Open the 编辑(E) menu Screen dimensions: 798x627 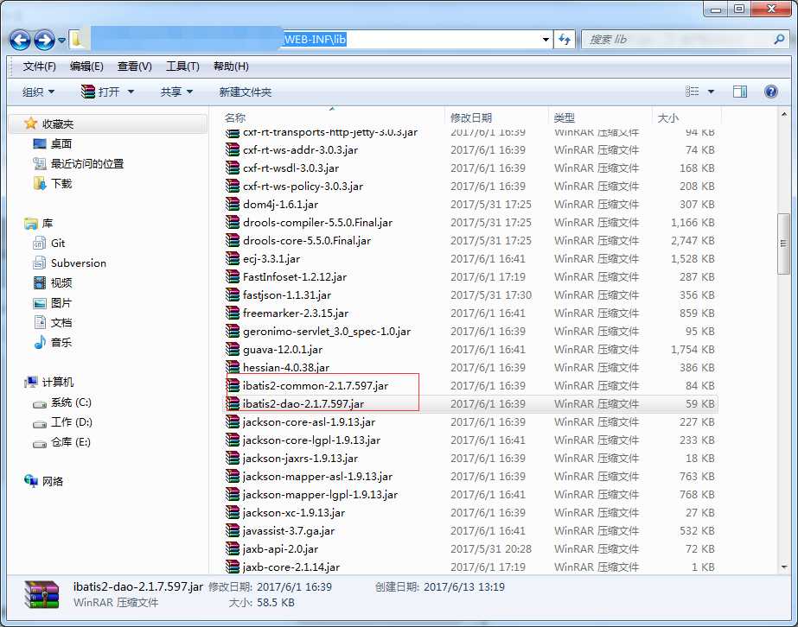[86, 66]
